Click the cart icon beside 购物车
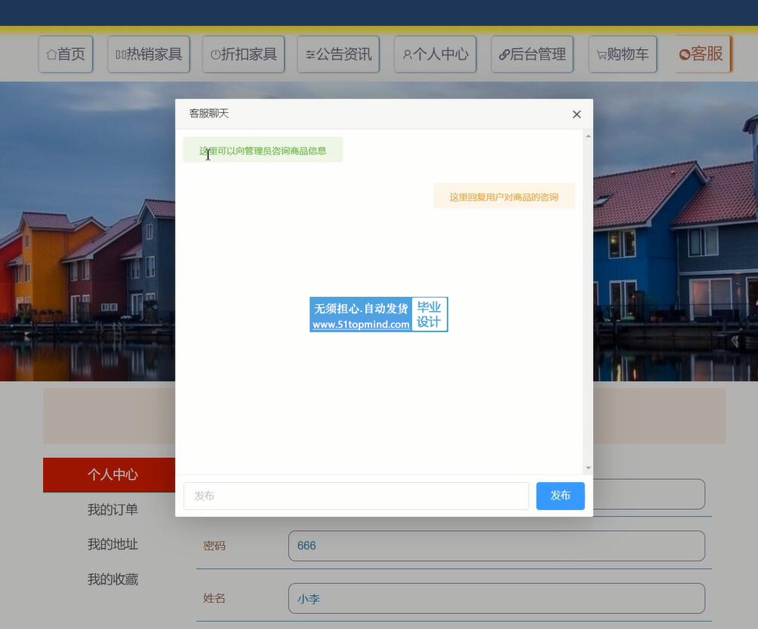Viewport: 758px width, 629px height. 601,55
